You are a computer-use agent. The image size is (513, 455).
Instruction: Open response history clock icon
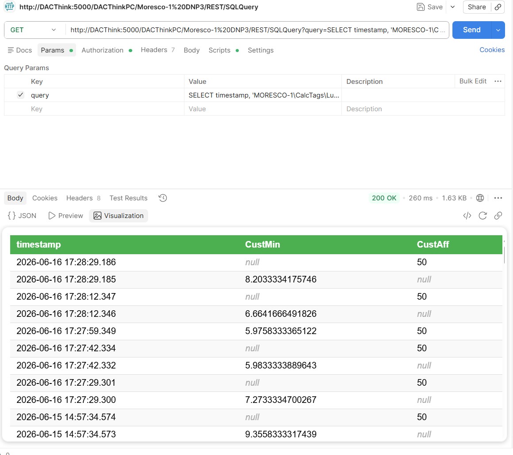point(163,198)
